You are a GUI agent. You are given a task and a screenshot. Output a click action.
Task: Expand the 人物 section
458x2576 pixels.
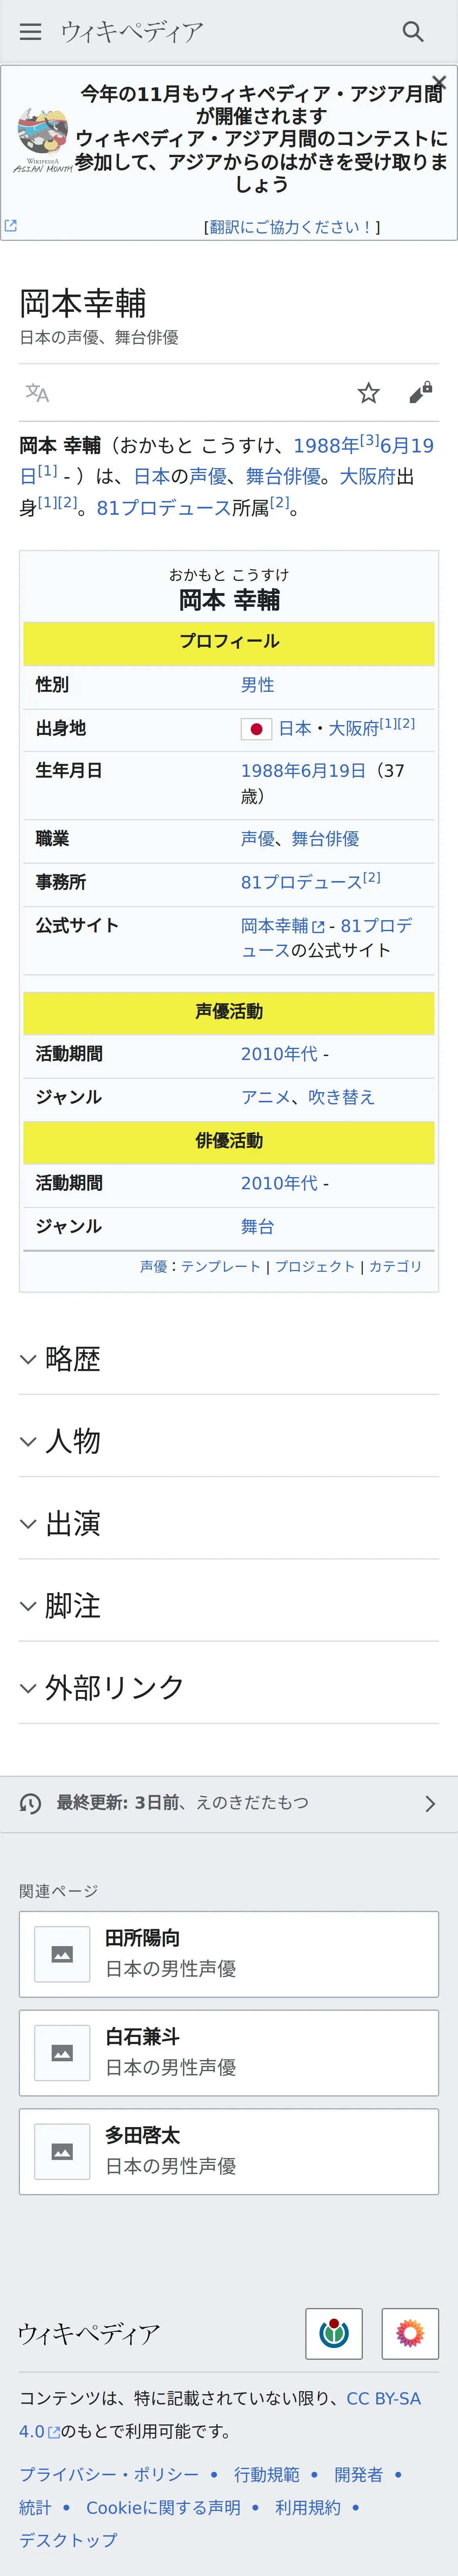(72, 1441)
